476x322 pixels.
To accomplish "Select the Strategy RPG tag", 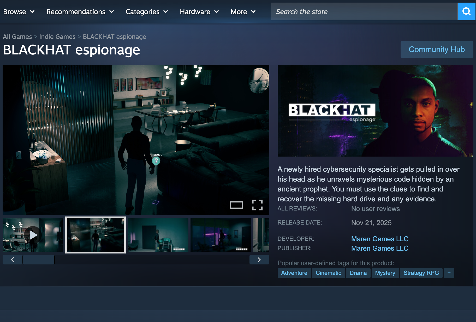I will tap(421, 273).
